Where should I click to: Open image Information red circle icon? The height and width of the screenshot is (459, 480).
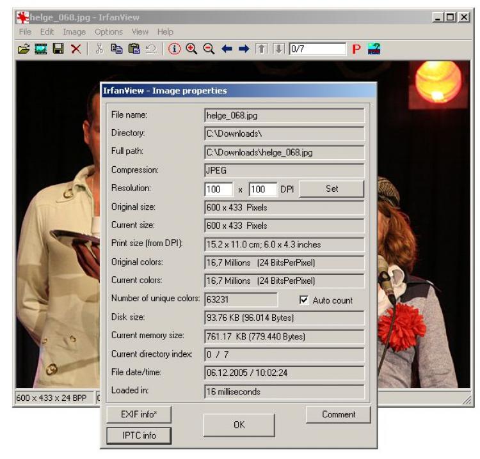point(174,49)
